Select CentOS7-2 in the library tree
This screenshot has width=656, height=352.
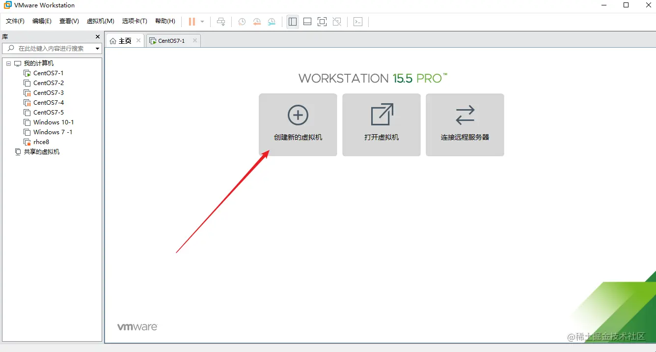(x=48, y=83)
